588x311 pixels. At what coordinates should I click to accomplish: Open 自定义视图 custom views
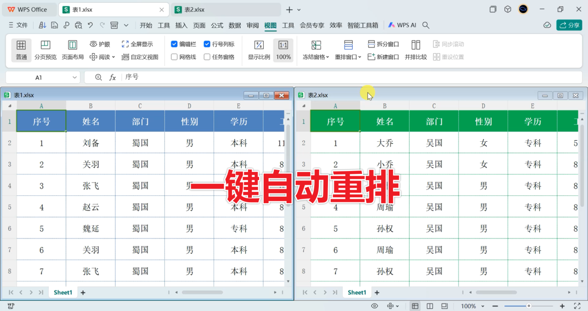coord(140,57)
